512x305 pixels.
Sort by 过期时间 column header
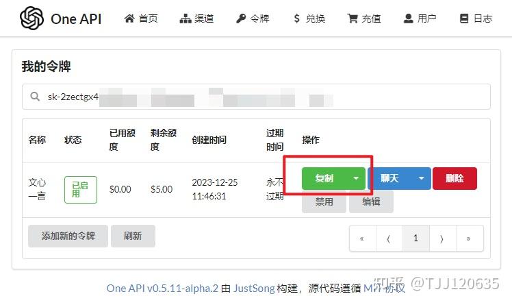274,140
